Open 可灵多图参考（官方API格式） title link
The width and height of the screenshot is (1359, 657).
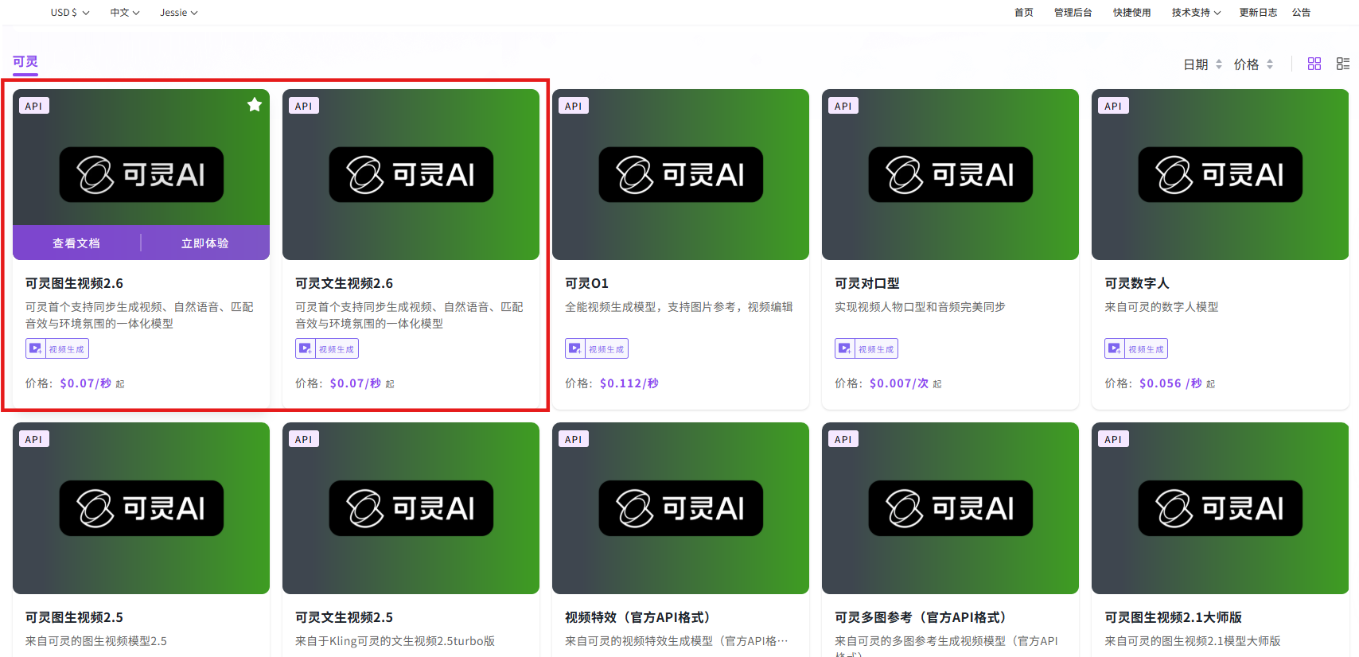921,617
